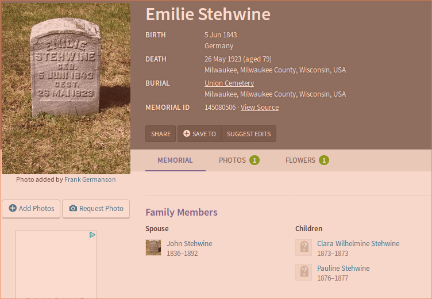The image size is (432, 299).
Task: Click the memorial ID number 145080506
Action: pyautogui.click(x=220, y=108)
